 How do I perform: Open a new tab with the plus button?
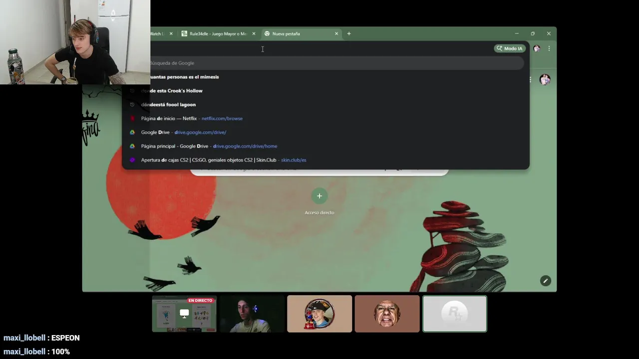pos(349,33)
